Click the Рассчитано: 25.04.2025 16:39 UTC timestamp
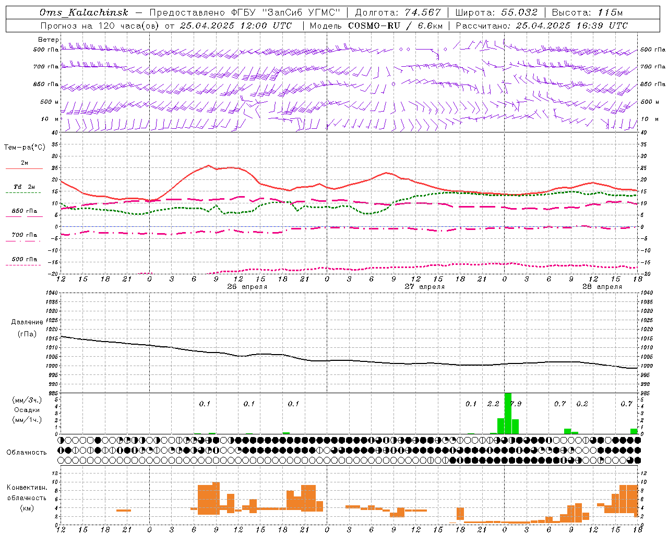The width and height of the screenshot is (668, 534). (x=542, y=26)
